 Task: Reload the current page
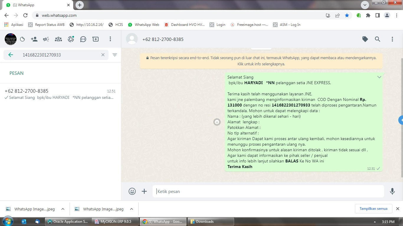pos(25,15)
